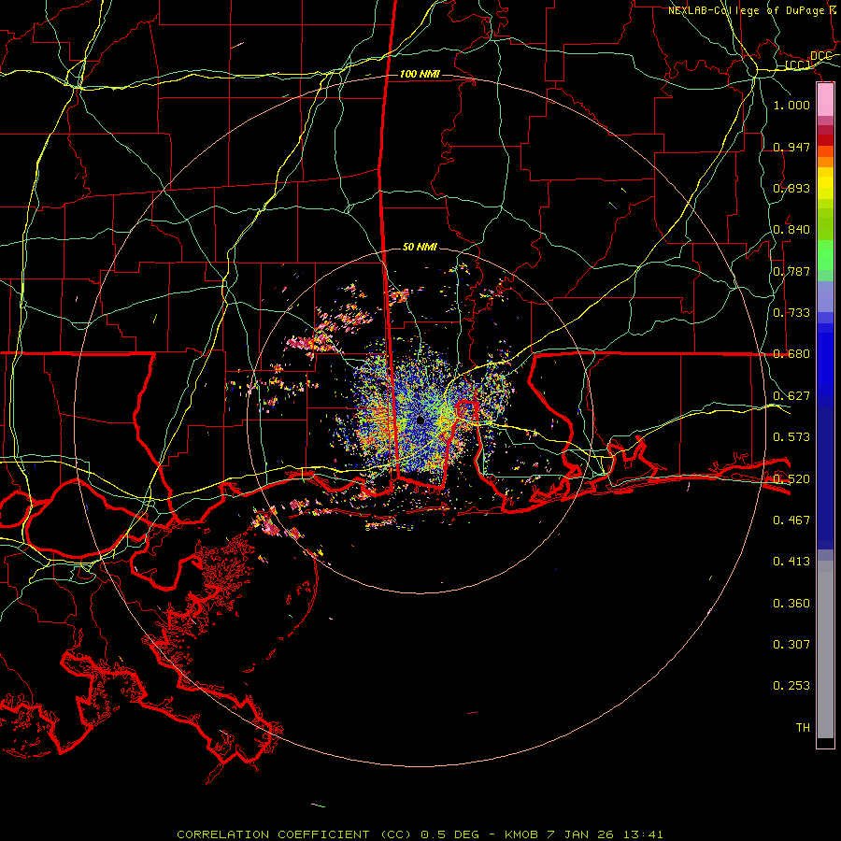Click the 0.520 legend value

[x=791, y=479]
